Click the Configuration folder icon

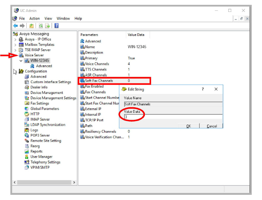(21, 71)
